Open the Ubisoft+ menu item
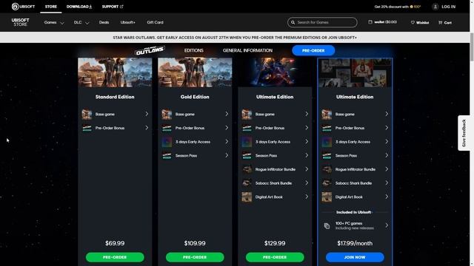 pos(128,22)
